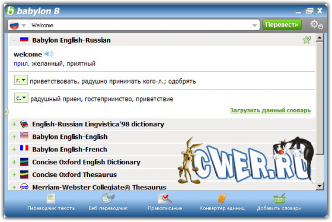Expand the Concise Oxford Thesaurus section

(14, 175)
